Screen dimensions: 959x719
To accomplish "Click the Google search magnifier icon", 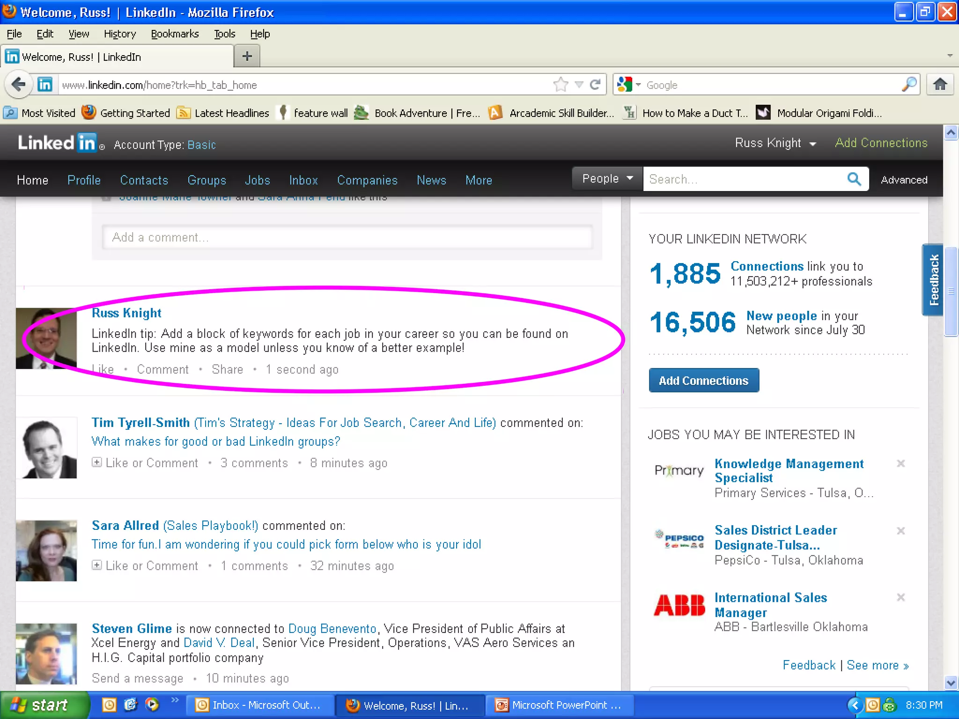I will pos(909,85).
